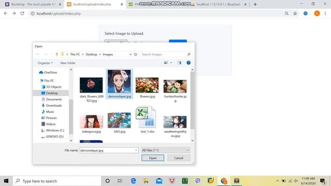Click the Open button in dialog

coord(153,158)
